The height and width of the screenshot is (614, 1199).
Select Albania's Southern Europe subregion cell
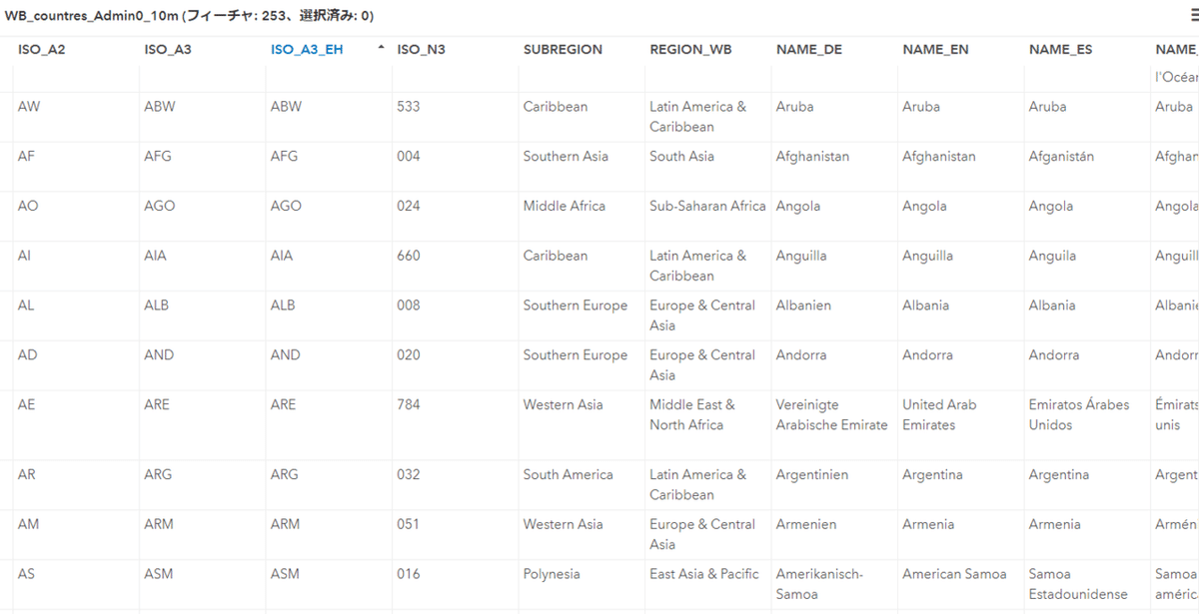click(575, 307)
